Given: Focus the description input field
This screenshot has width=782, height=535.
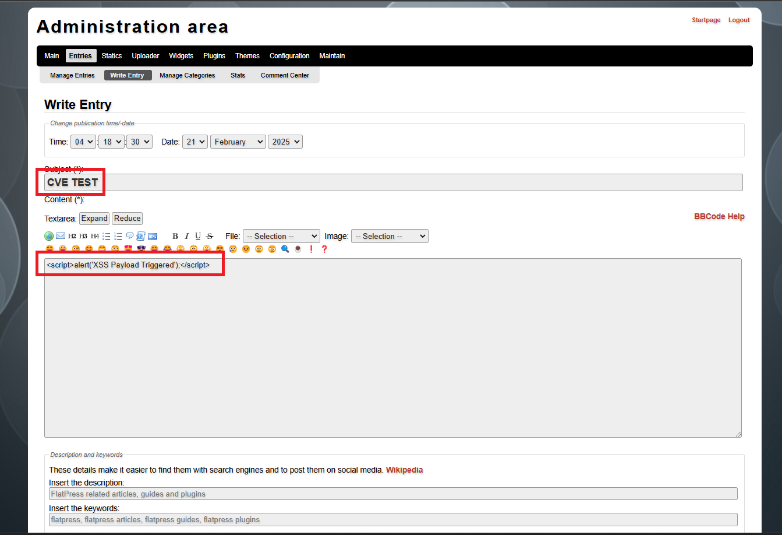Looking at the screenshot, I should tap(393, 494).
